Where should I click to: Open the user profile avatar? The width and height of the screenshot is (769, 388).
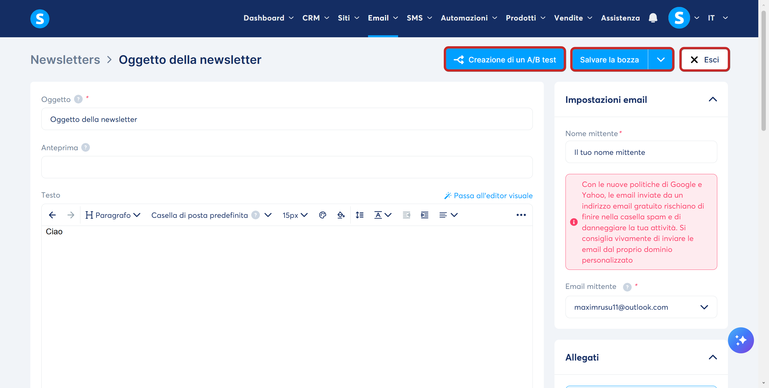pos(679,18)
